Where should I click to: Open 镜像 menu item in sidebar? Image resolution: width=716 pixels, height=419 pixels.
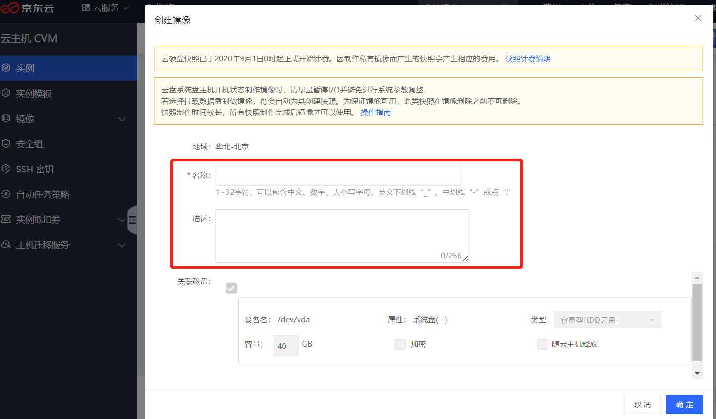[x=68, y=119]
